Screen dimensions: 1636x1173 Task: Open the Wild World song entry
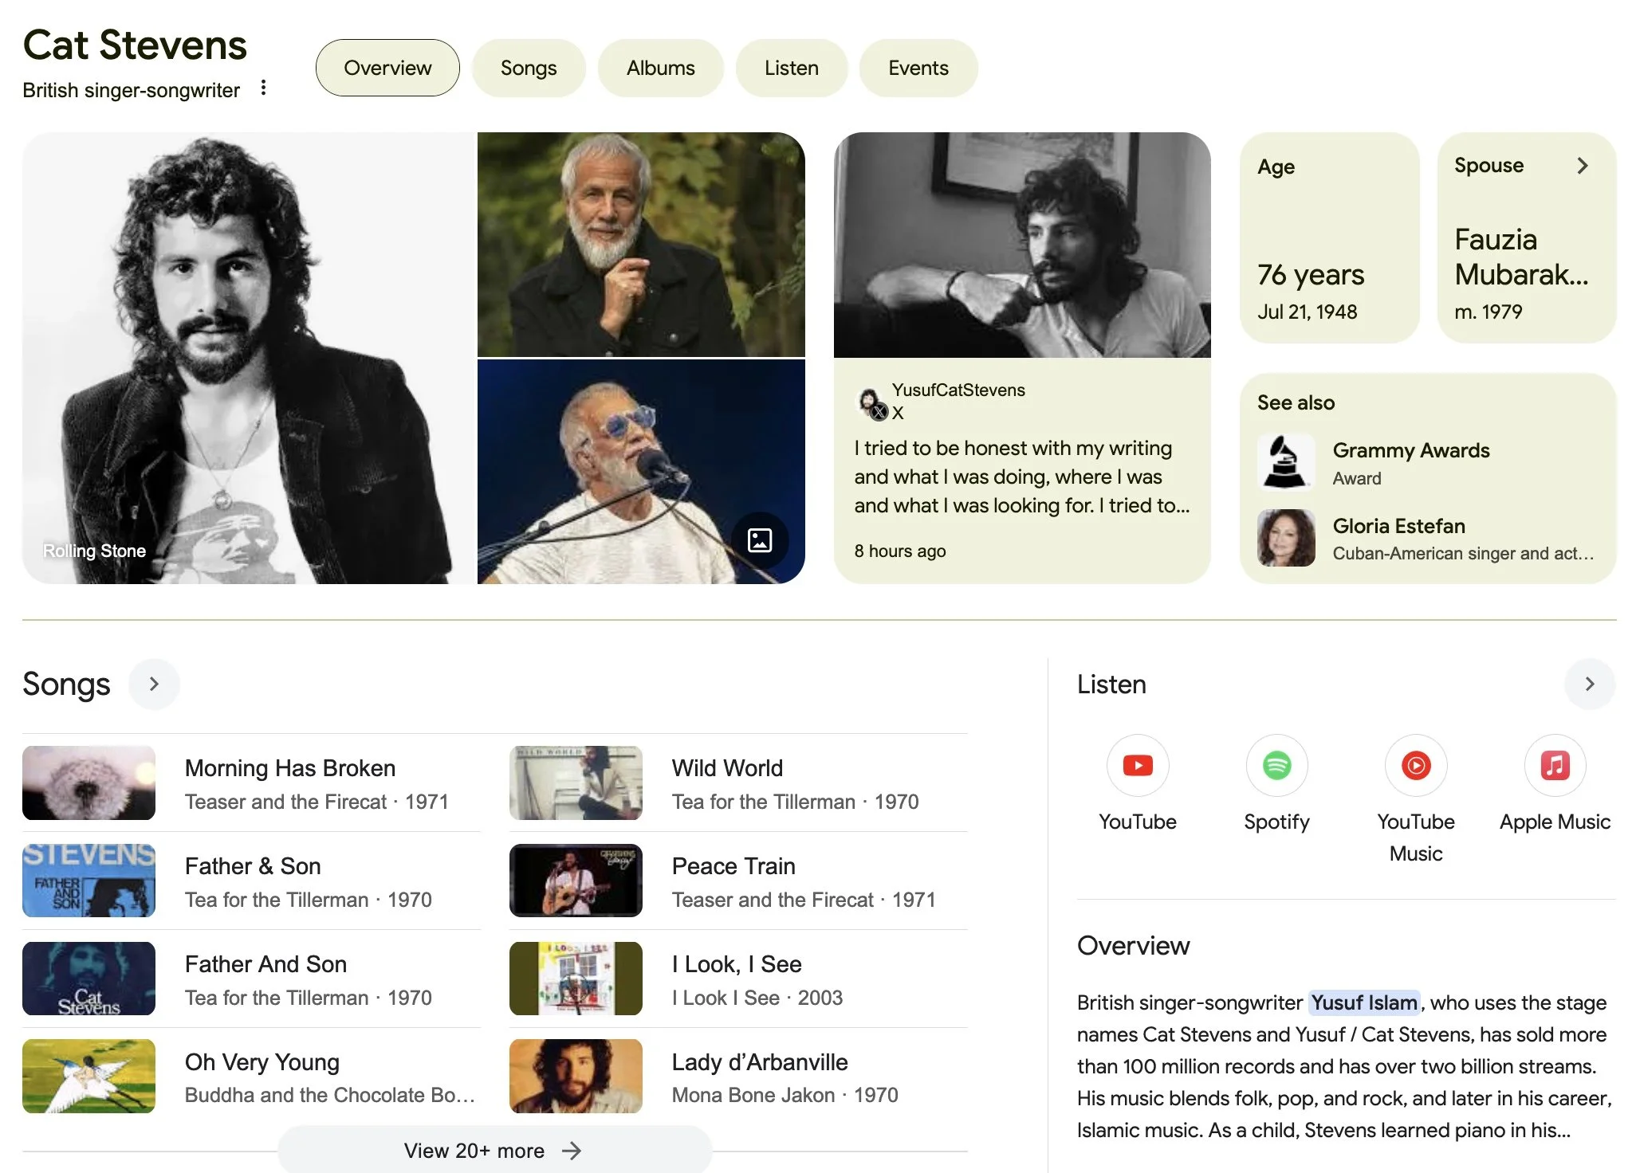click(x=727, y=768)
